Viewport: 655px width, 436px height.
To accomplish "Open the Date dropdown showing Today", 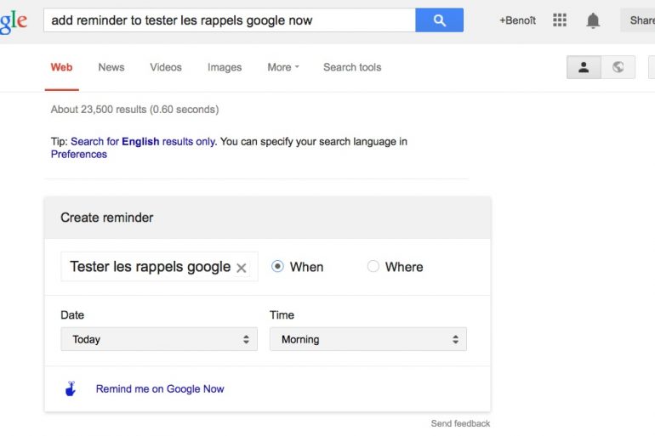I will coord(159,339).
